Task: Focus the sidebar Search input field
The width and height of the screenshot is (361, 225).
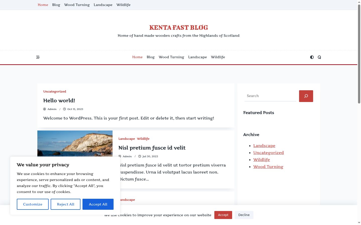Action: tap(270, 96)
